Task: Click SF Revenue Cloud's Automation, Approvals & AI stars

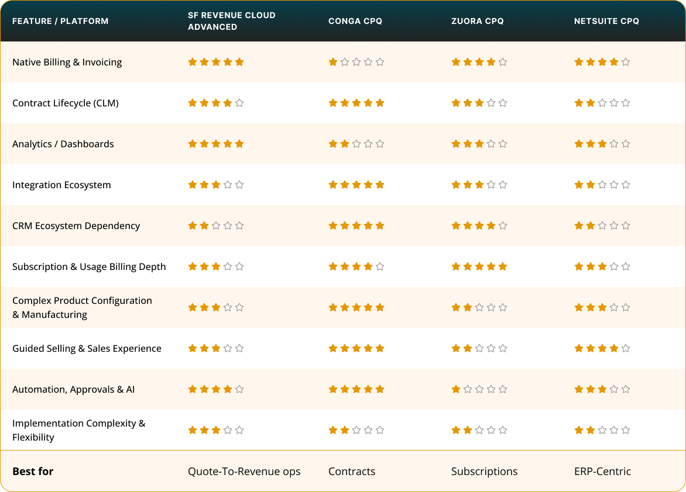Action: coord(215,389)
